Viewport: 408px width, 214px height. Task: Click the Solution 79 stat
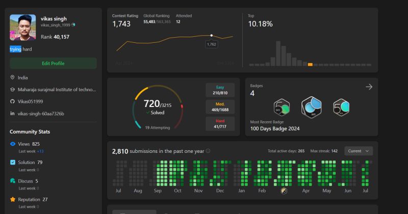click(30, 162)
